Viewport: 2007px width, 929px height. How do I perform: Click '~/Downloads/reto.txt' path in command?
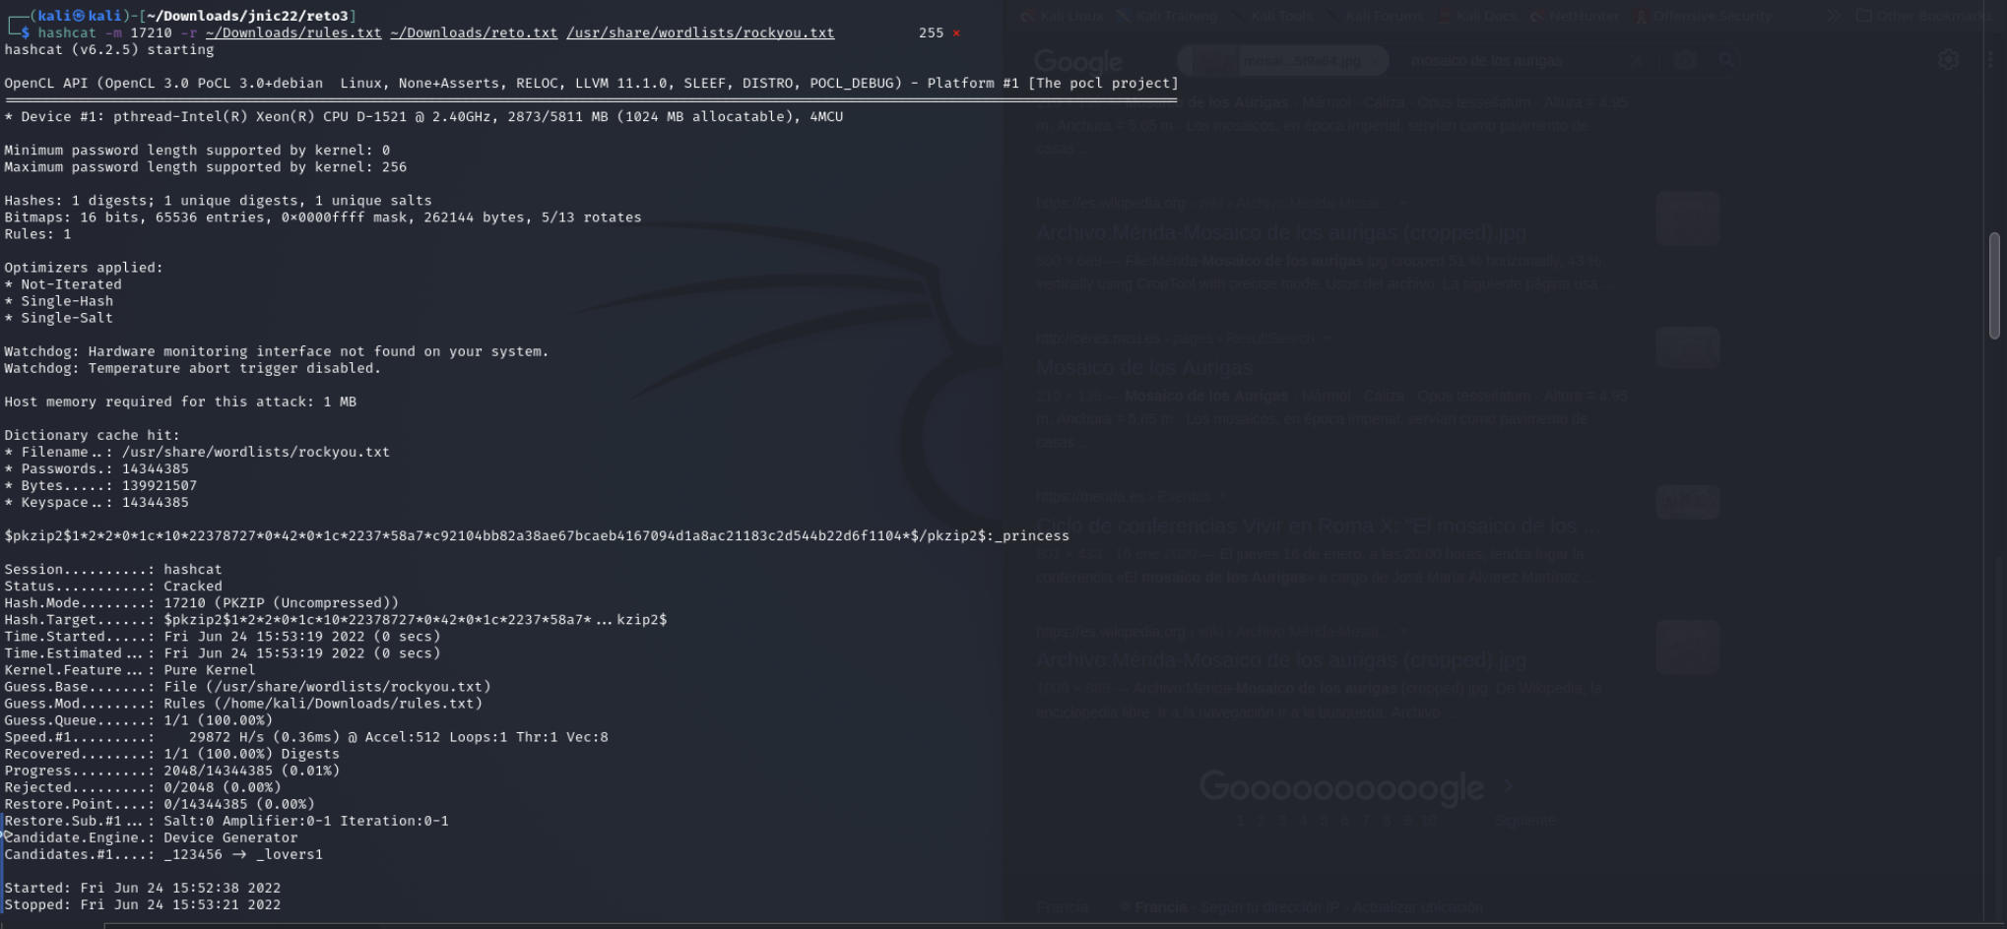pos(474,33)
